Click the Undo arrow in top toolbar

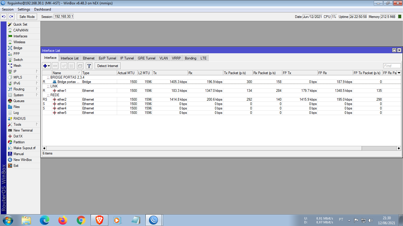click(4, 17)
